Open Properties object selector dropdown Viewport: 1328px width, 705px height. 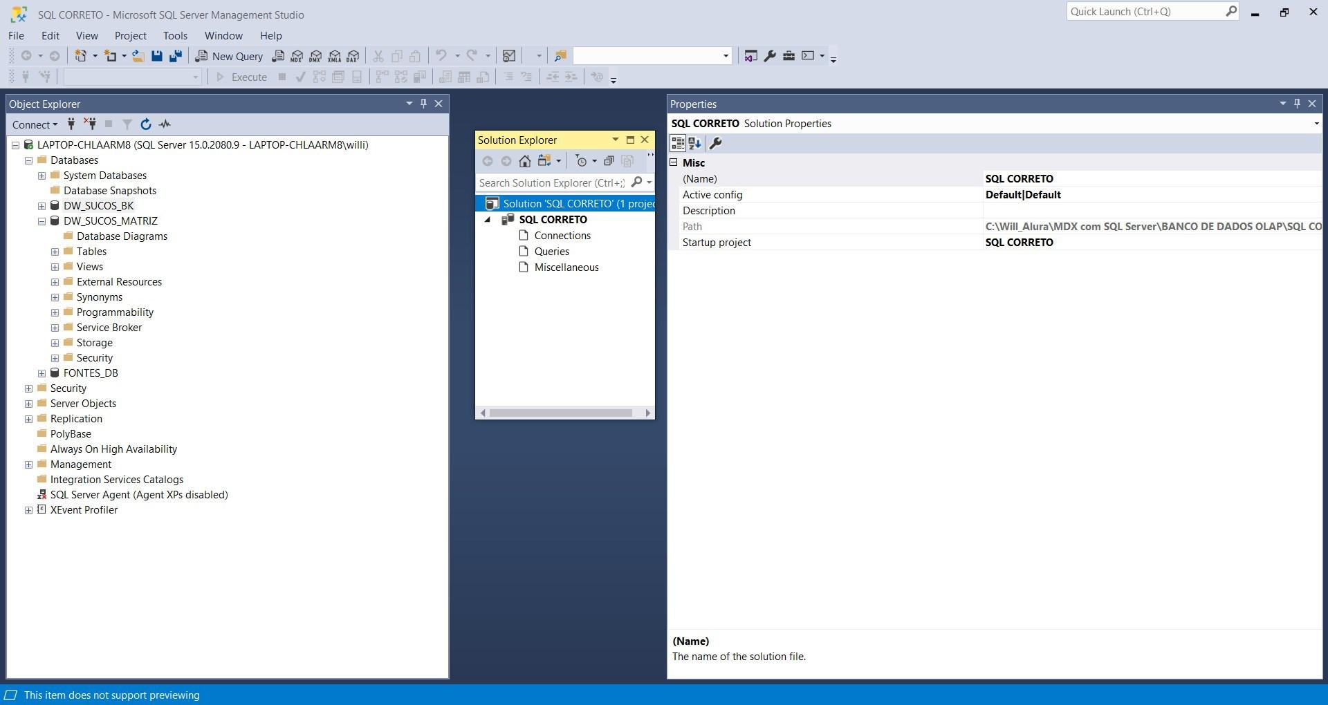point(1316,124)
